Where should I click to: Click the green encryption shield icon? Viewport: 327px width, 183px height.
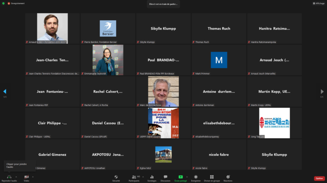click(3, 3)
